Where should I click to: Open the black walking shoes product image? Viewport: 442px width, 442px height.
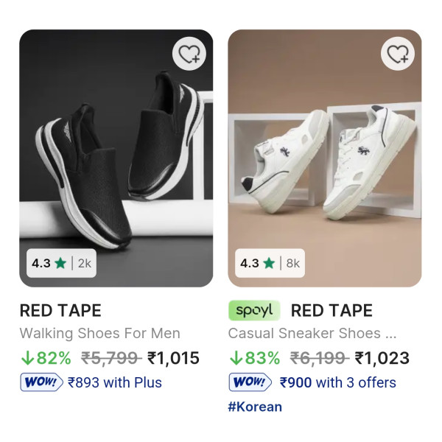click(116, 147)
